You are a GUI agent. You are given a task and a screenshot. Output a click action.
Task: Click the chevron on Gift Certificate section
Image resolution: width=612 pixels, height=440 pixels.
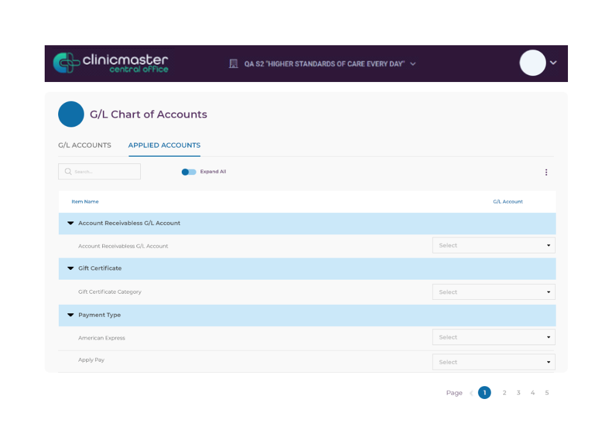pos(70,269)
